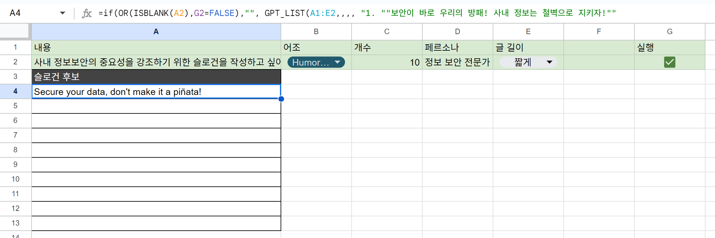Select row 6 header
Viewport: 715px width, 238px height.
pos(15,121)
